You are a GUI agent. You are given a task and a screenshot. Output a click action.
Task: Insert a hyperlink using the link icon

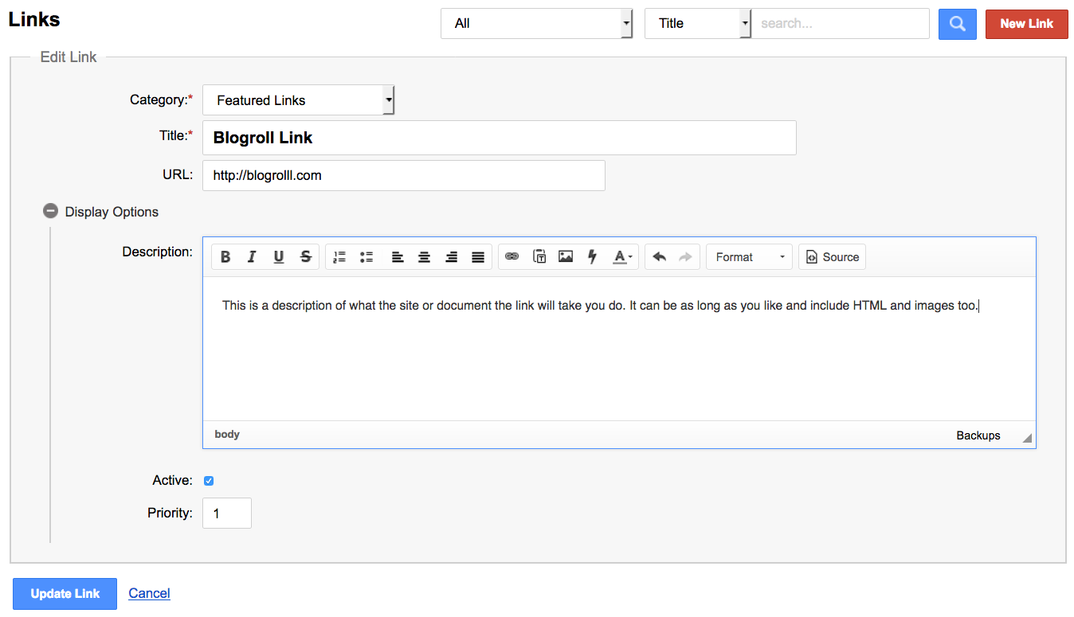point(512,257)
